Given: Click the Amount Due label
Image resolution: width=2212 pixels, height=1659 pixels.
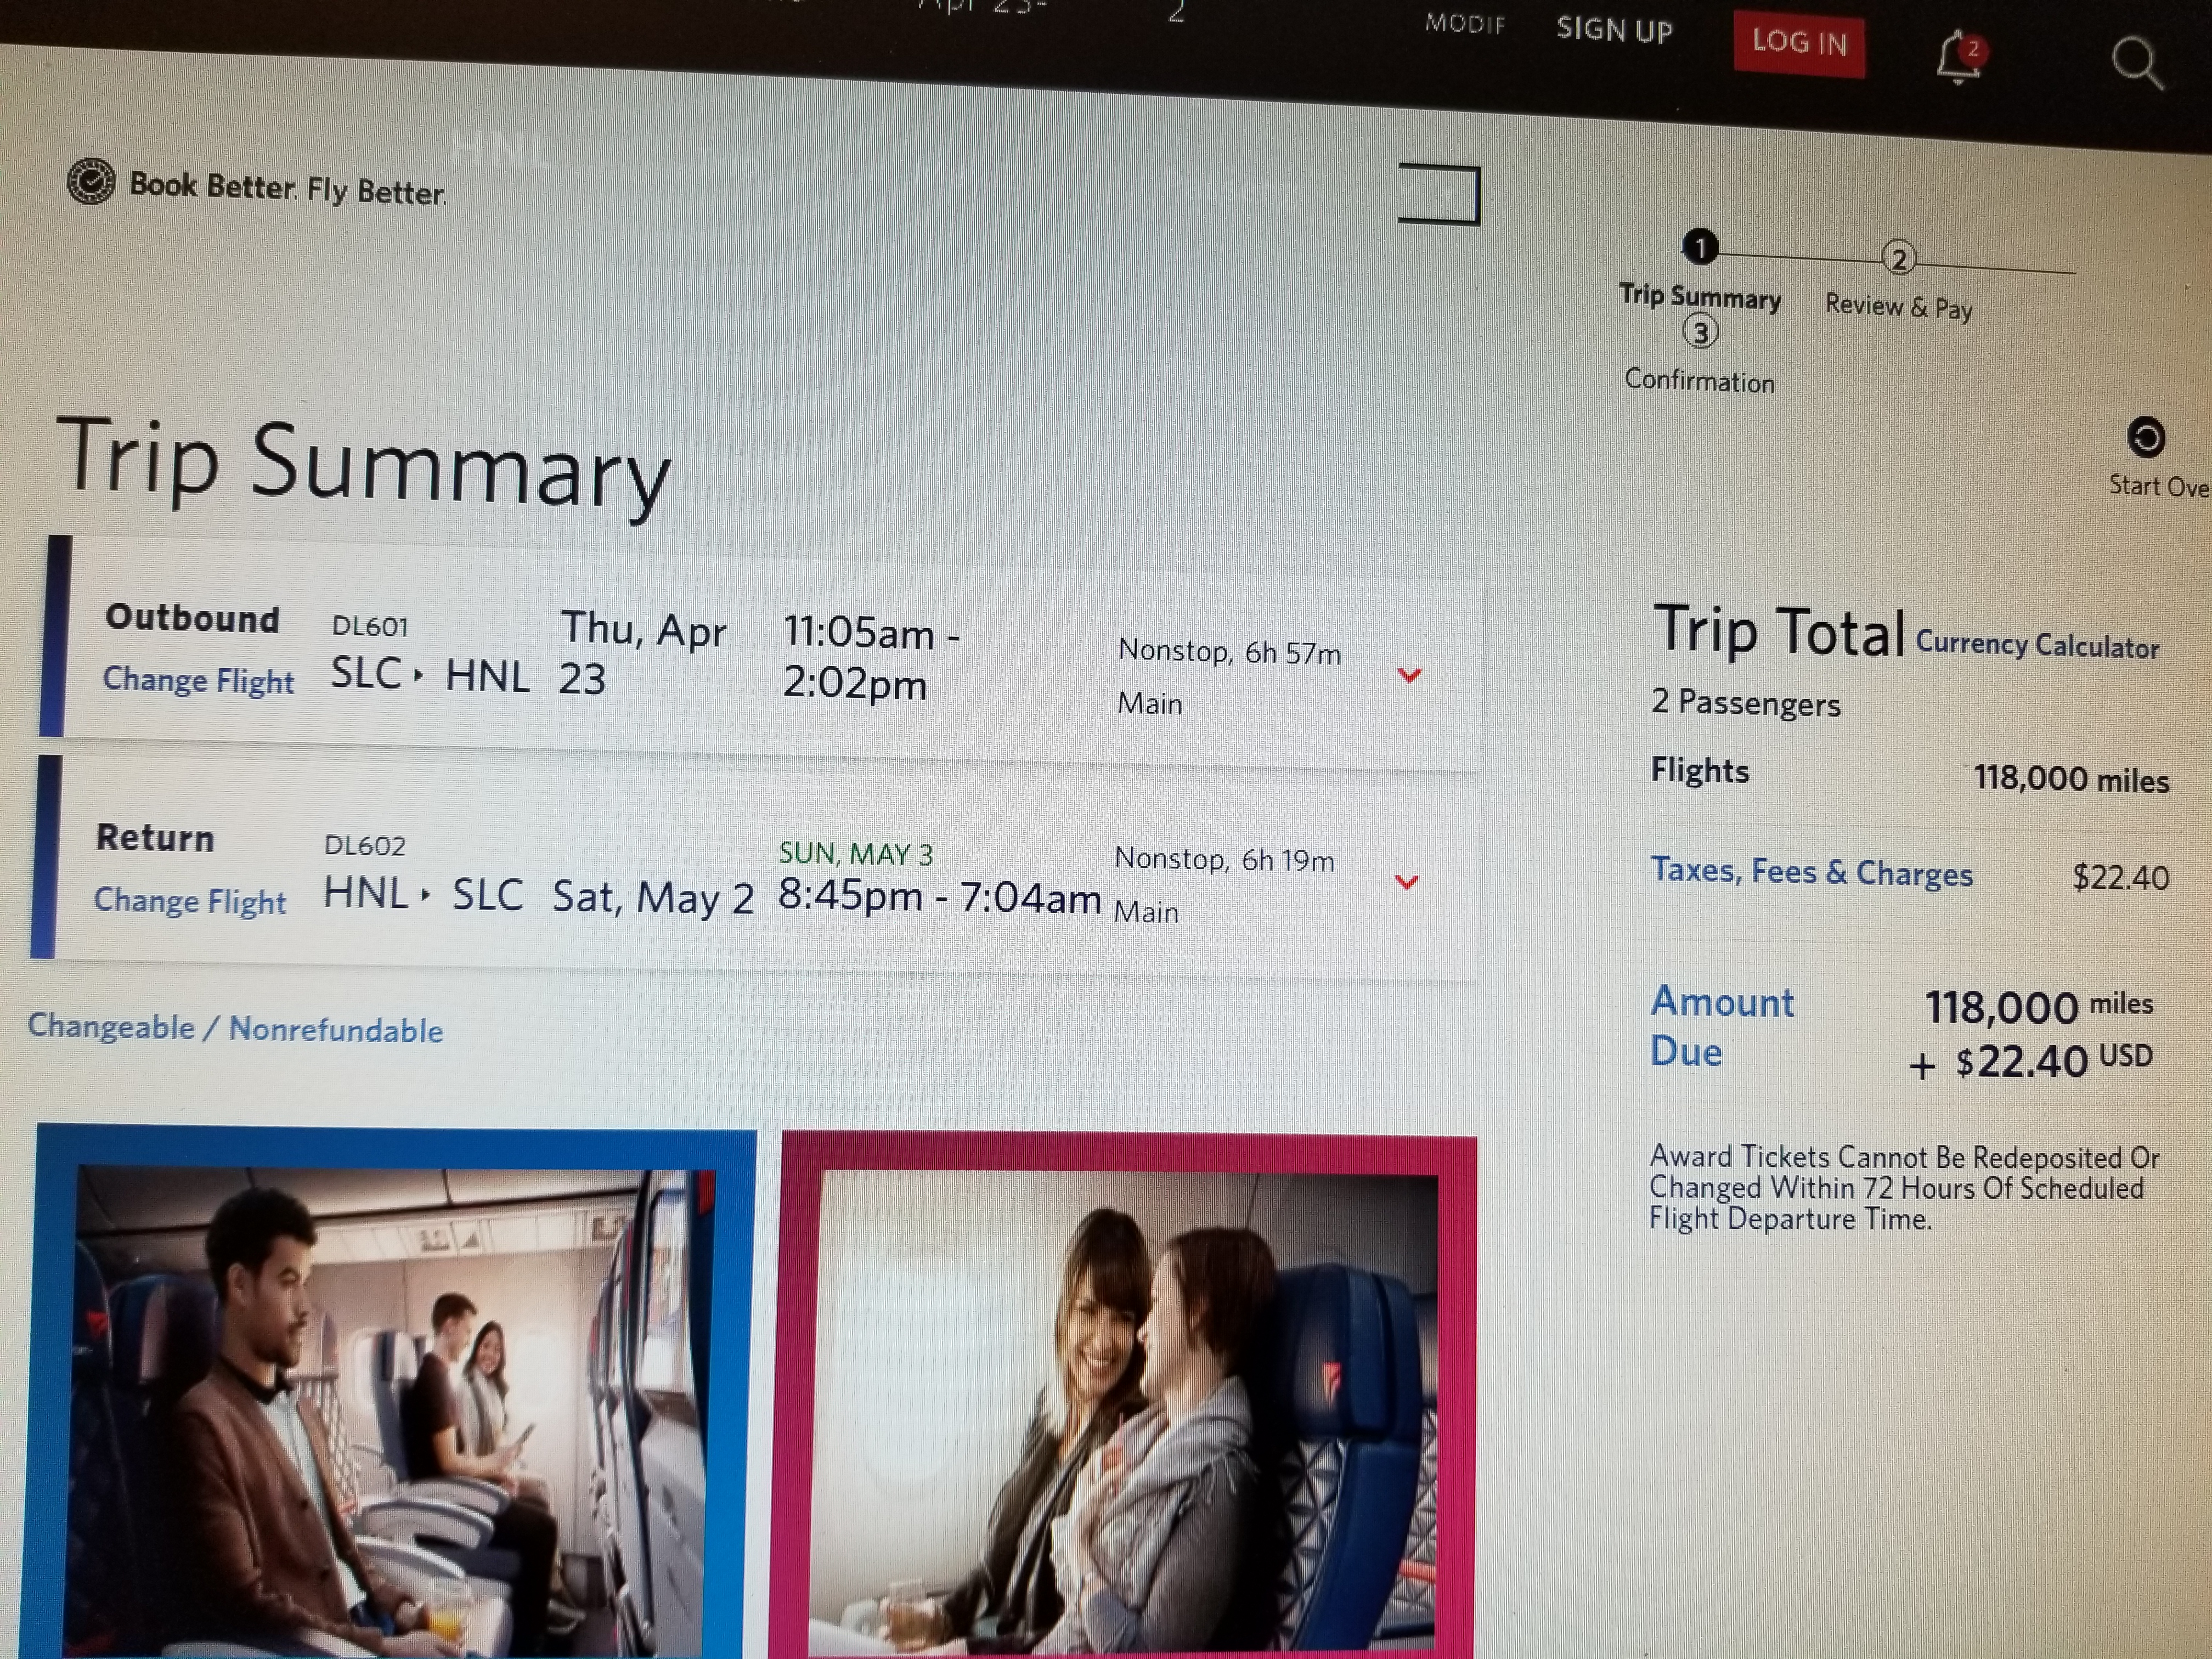Looking at the screenshot, I should point(1722,1027).
